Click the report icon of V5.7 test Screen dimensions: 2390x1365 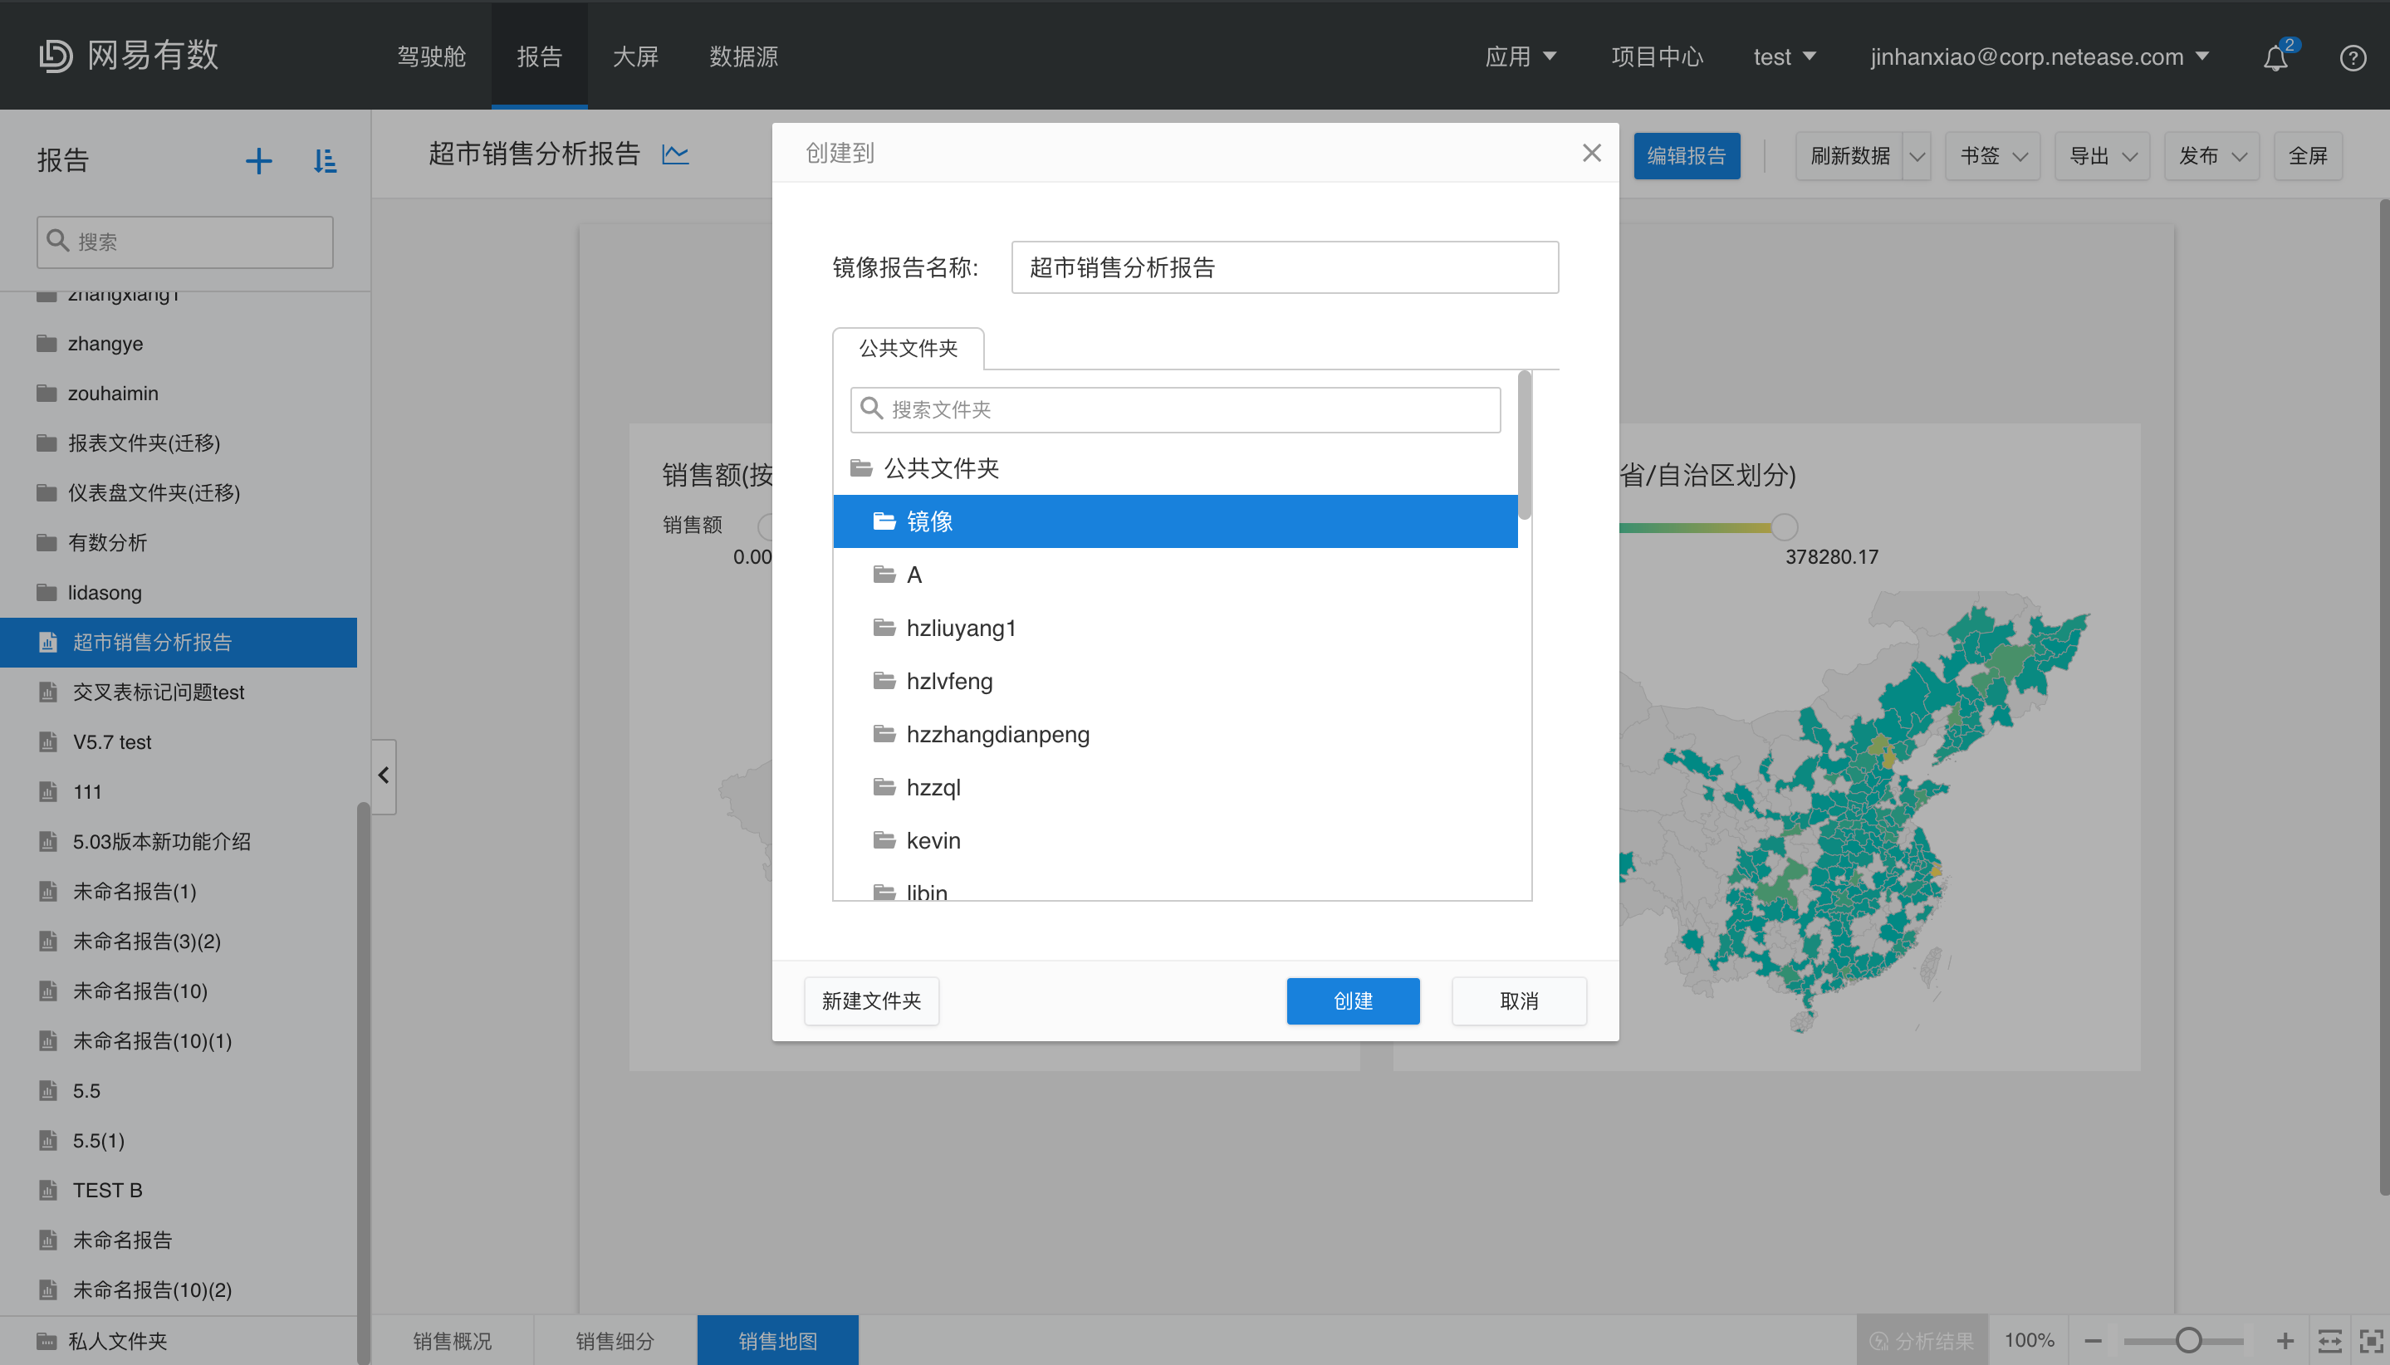click(48, 741)
